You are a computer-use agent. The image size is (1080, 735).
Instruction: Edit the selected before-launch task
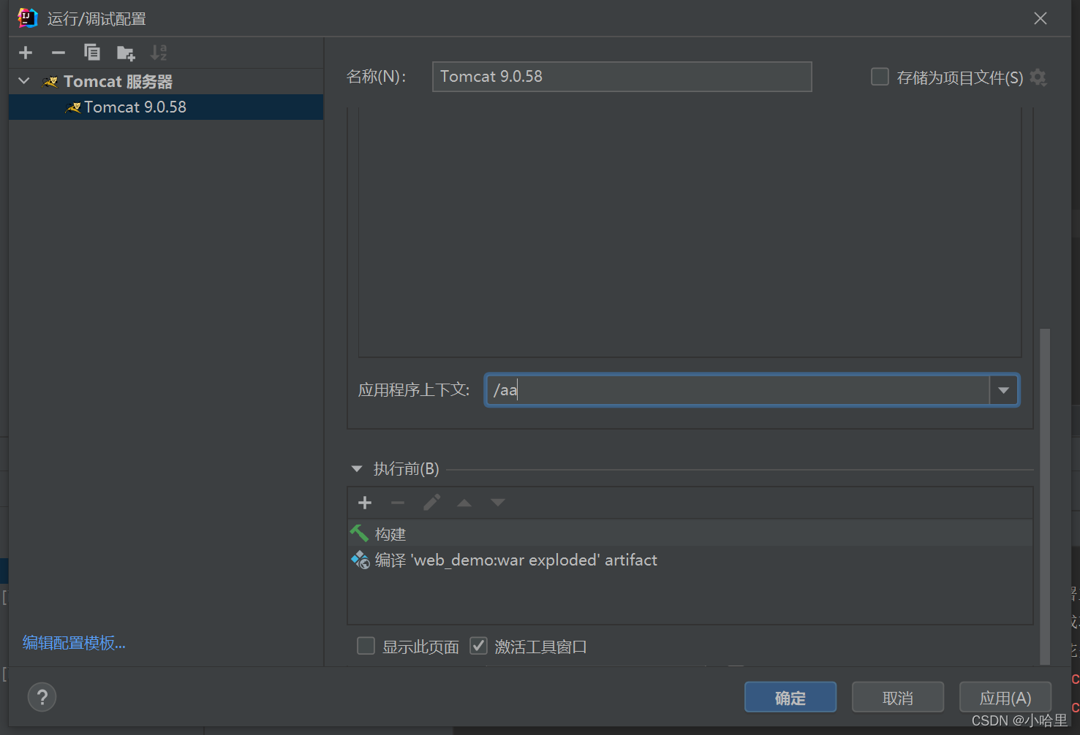[431, 503]
